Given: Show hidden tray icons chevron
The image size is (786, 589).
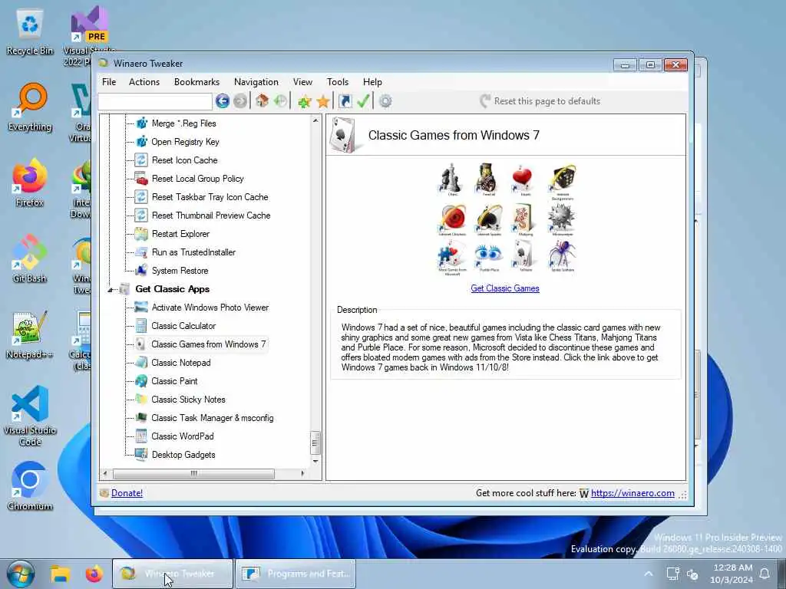Looking at the screenshot, I should tap(648, 574).
